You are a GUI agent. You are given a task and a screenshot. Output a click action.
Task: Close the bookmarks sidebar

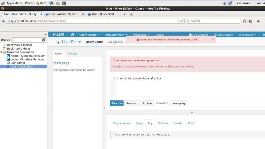tap(45, 34)
